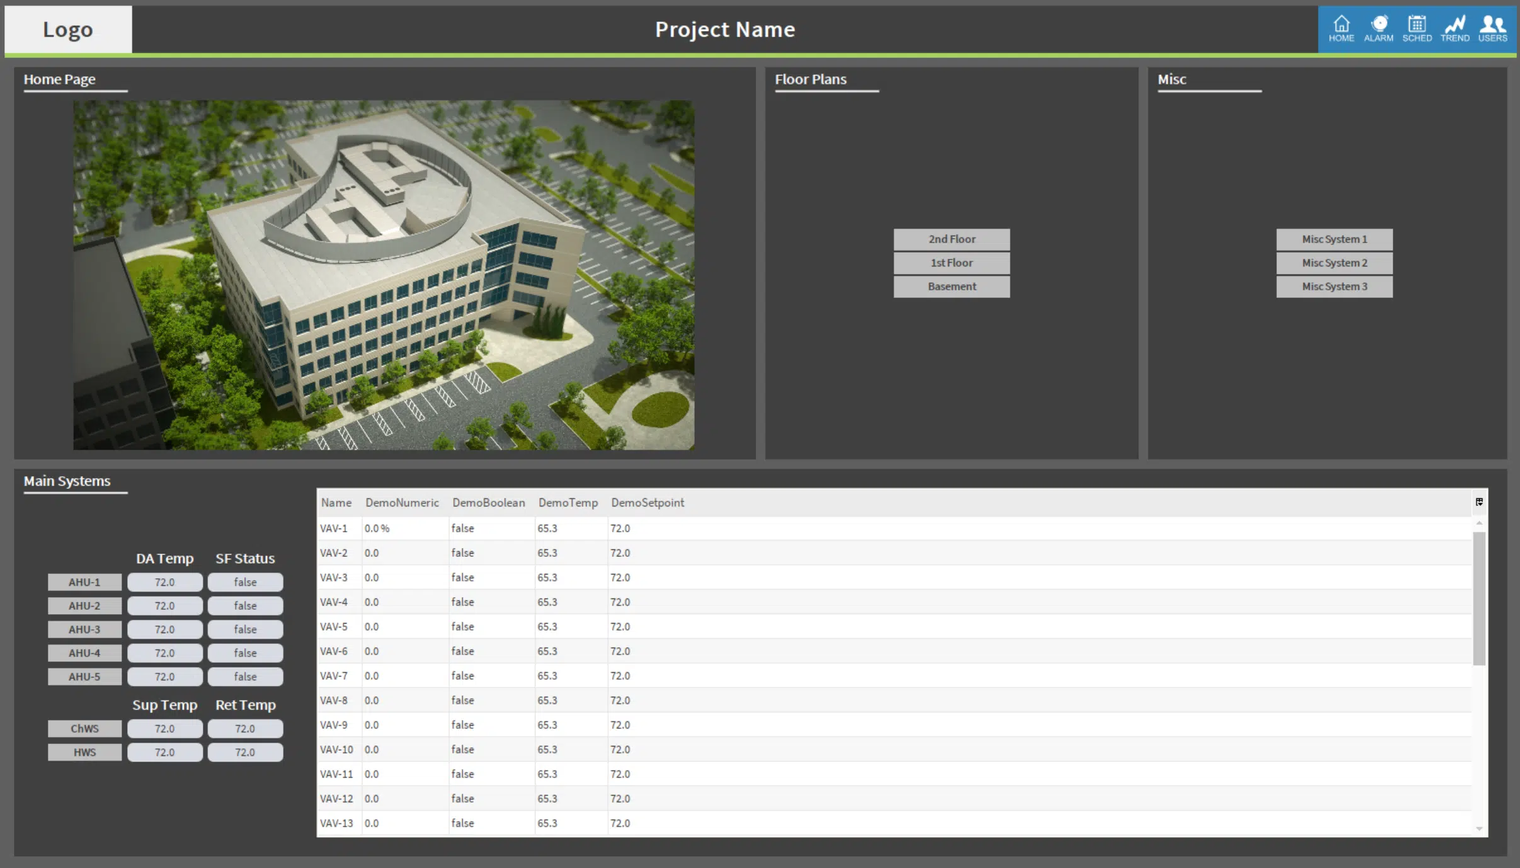Select the VAV-1 table row
The height and width of the screenshot is (868, 1520).
pos(894,528)
